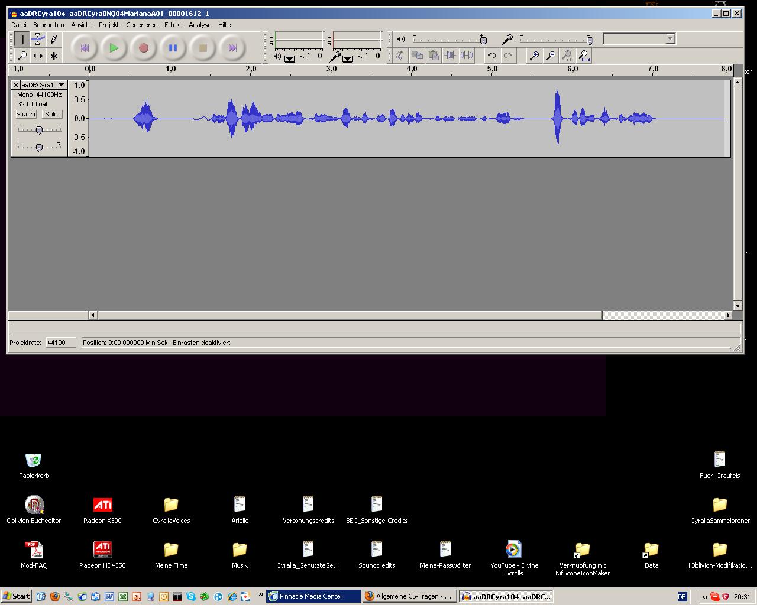Mute the track with Stumm button
The width and height of the screenshot is (757, 605).
coord(26,114)
